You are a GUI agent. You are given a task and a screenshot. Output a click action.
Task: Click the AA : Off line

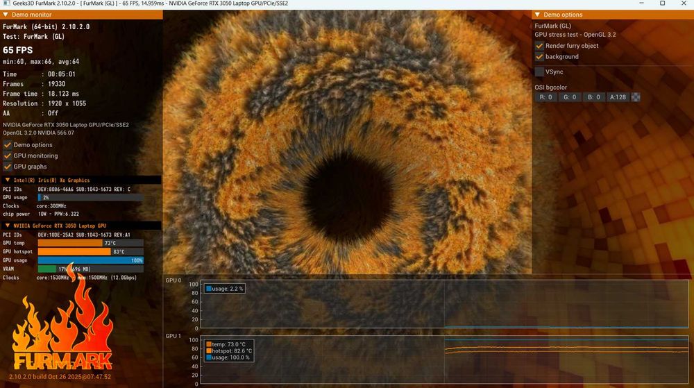pos(30,113)
